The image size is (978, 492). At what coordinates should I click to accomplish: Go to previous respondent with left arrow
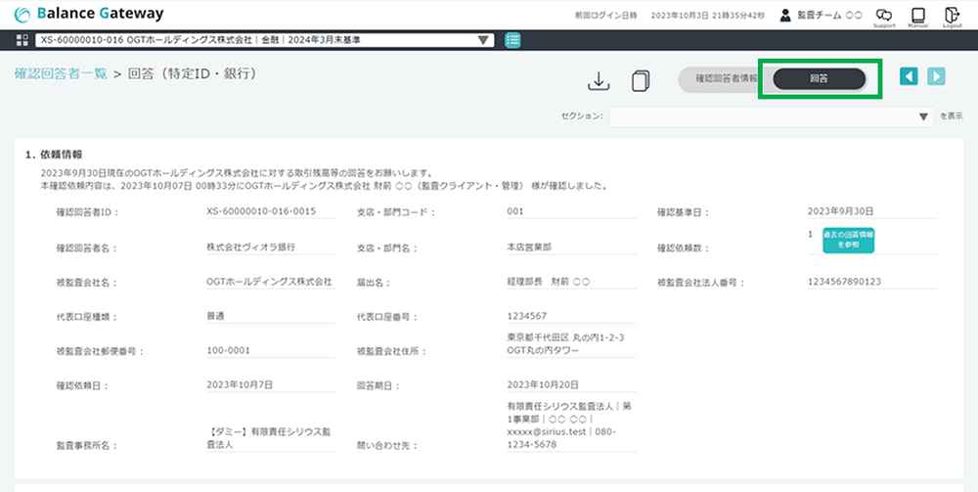(x=909, y=77)
